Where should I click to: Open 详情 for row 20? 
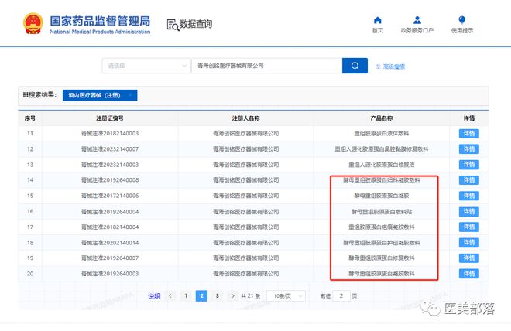coord(469,274)
